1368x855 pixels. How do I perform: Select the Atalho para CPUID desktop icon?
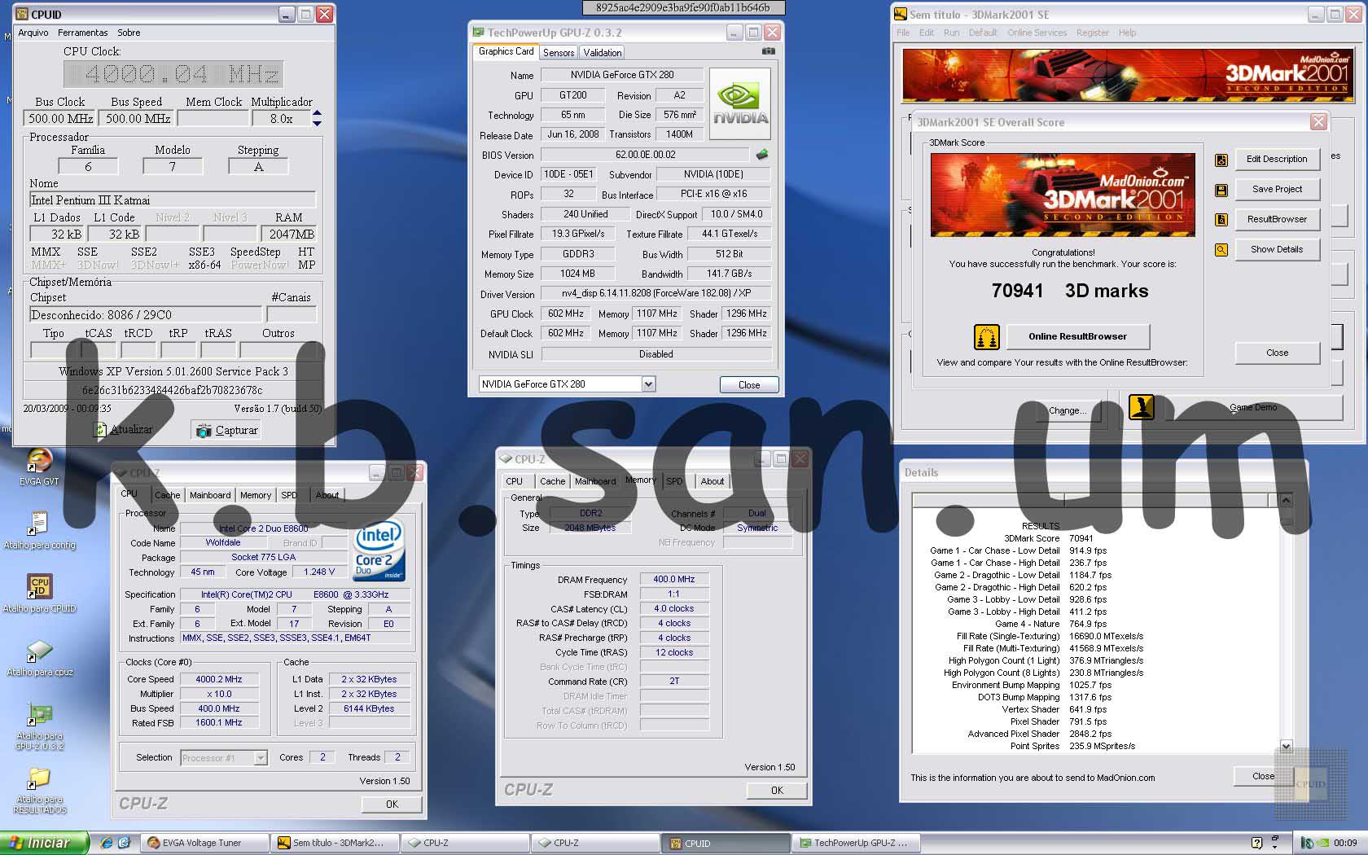pyautogui.click(x=39, y=594)
